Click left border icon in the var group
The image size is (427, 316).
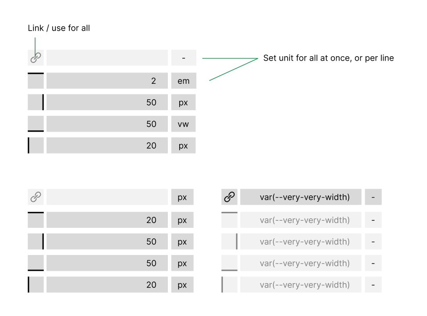[229, 284]
